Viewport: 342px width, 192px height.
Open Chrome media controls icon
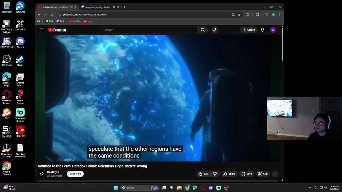[x=267, y=15]
